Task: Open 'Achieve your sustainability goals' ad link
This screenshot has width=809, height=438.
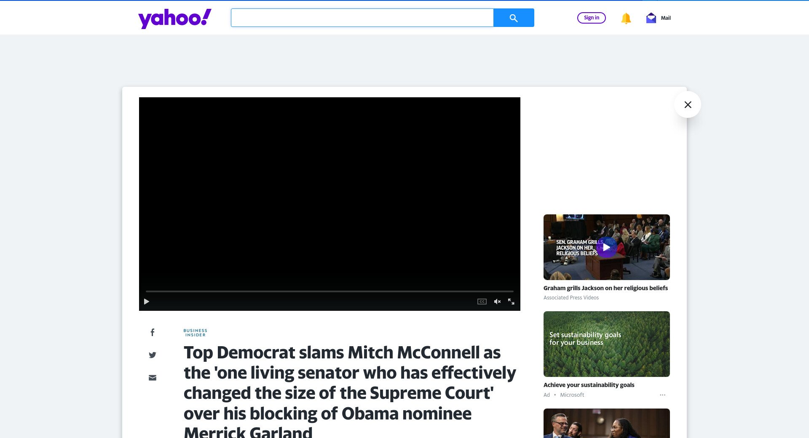Action: (x=589, y=385)
